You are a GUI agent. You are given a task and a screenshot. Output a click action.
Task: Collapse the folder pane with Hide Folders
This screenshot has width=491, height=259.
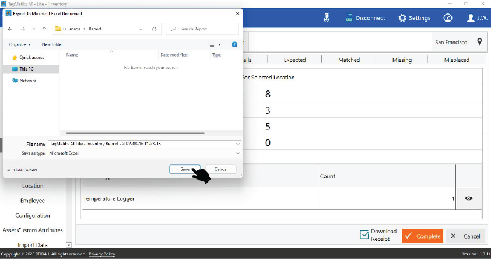[22, 170]
